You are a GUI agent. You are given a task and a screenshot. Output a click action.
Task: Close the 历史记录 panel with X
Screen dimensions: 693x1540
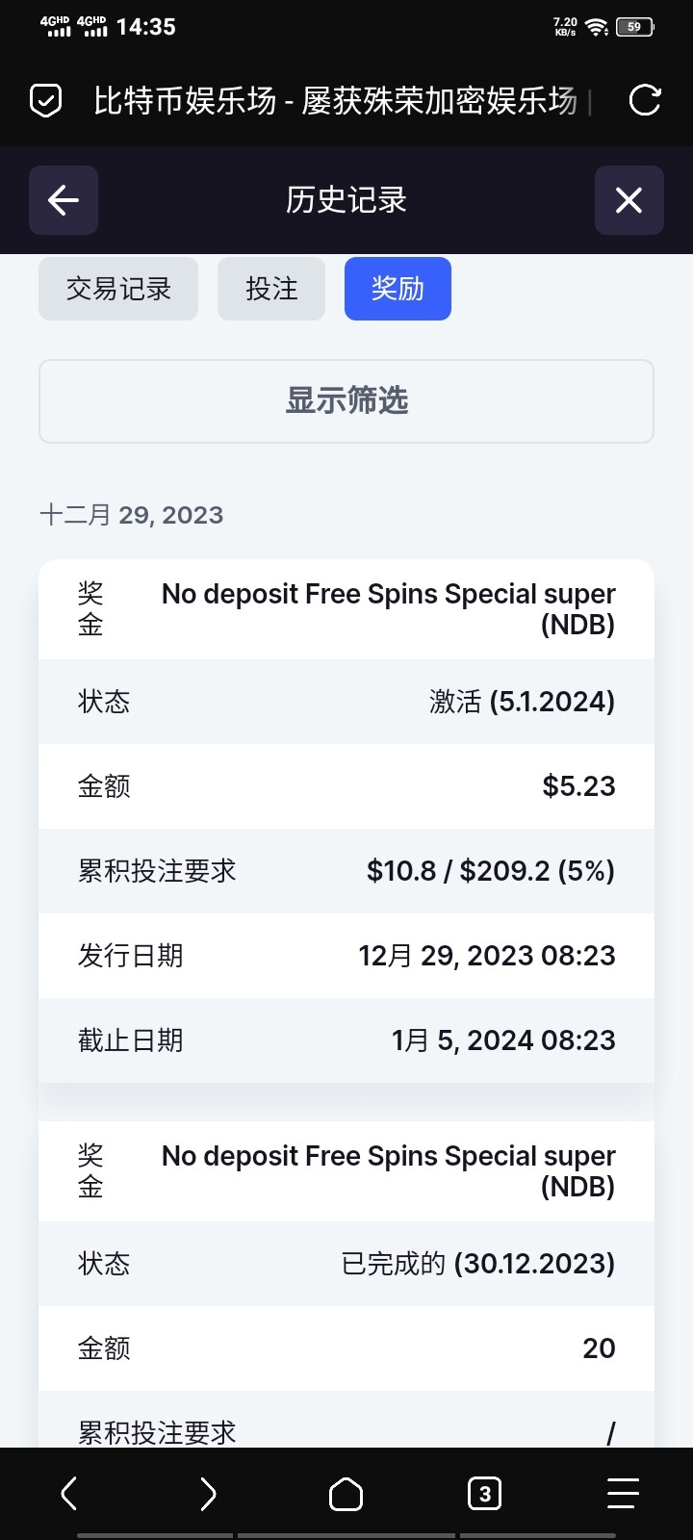(x=629, y=200)
